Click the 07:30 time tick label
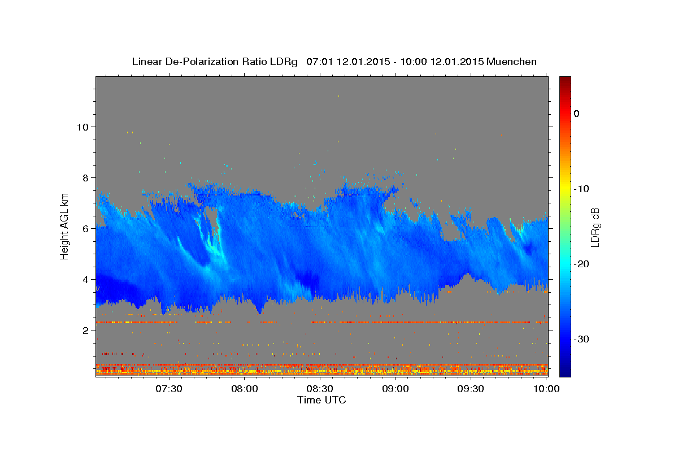The width and height of the screenshot is (678, 452). click(169, 389)
